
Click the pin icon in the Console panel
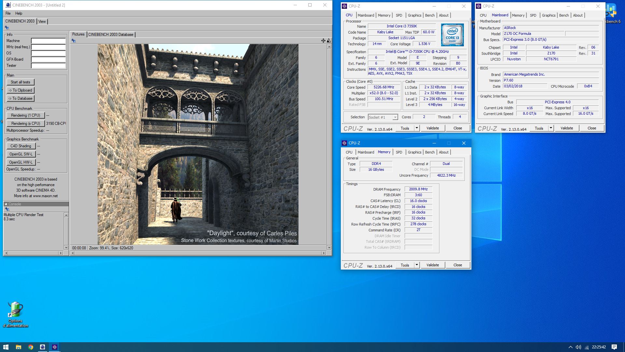coord(7,209)
